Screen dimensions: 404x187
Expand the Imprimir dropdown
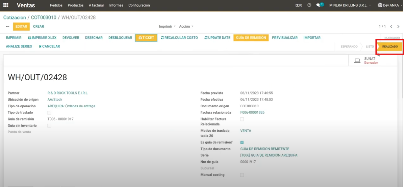coord(167,27)
